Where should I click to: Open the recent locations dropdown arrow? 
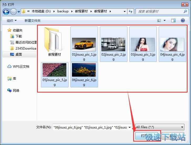click(x=19, y=12)
